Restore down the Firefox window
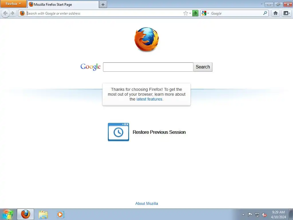 [278, 4]
